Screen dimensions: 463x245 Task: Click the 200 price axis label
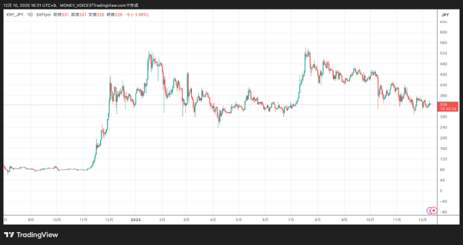pyautogui.click(x=443, y=138)
